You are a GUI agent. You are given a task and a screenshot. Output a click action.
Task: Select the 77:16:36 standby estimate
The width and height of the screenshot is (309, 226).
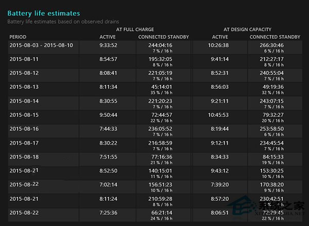(161, 156)
